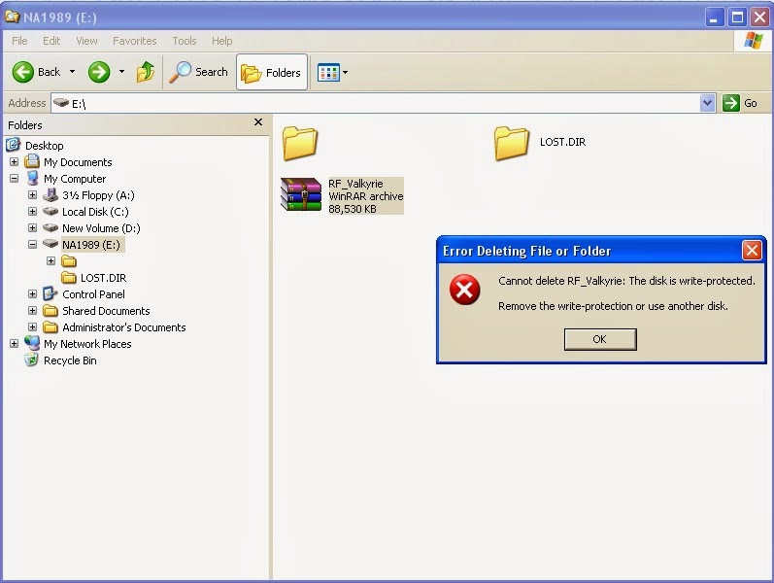Close the Folders side pane
This screenshot has width=774, height=583.
(x=258, y=122)
